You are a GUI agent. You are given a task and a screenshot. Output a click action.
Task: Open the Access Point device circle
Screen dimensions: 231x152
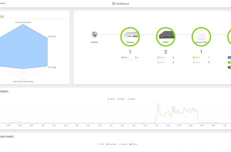201,37
